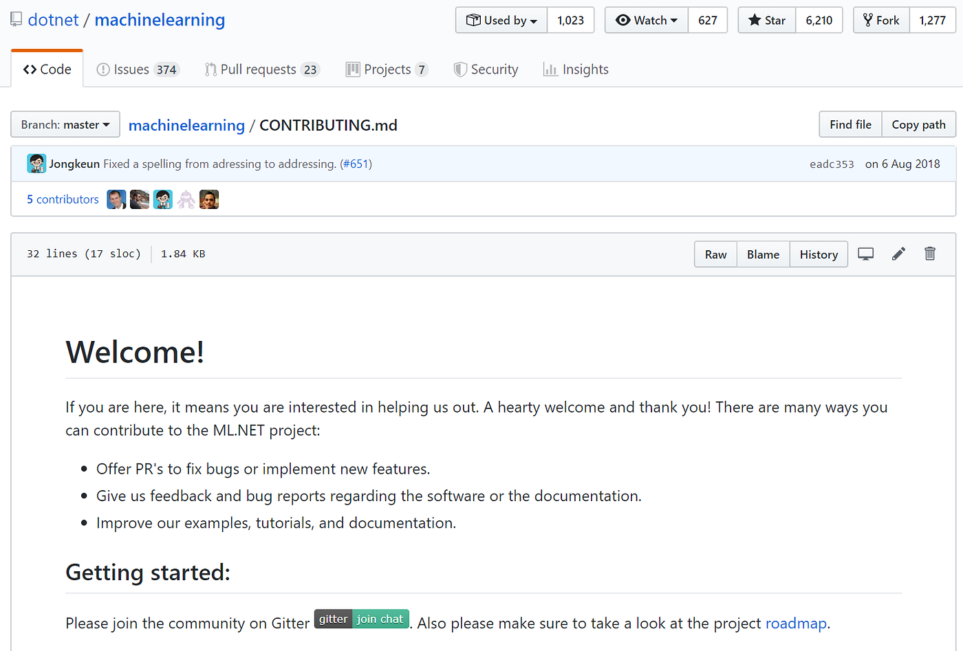Open the Security tab

(x=486, y=69)
